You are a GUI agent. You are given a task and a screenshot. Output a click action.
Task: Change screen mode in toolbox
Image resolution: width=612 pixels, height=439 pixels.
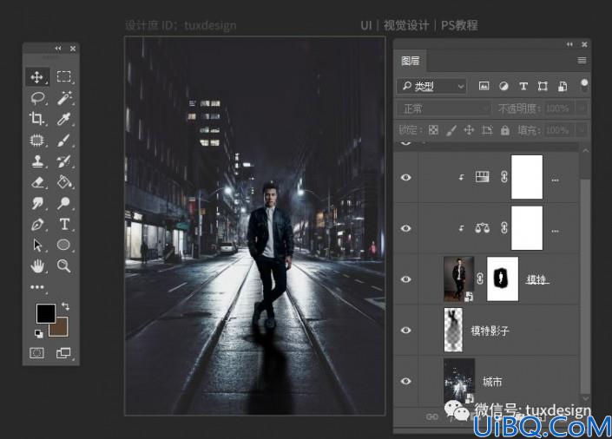(63, 353)
